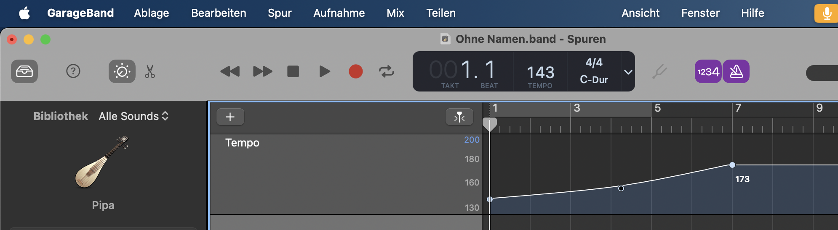The width and height of the screenshot is (838, 230).
Task: Open the Aufnahme menu
Action: point(339,13)
